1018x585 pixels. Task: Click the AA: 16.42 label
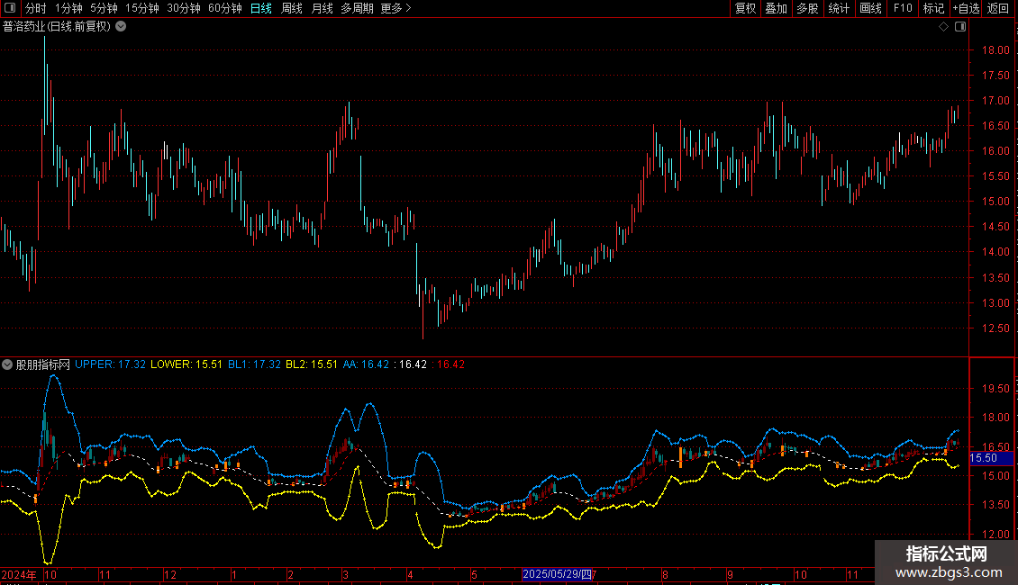[366, 364]
